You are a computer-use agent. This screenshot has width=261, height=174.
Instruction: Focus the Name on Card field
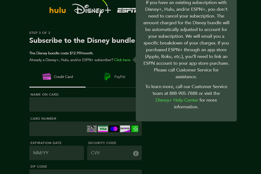83,104
